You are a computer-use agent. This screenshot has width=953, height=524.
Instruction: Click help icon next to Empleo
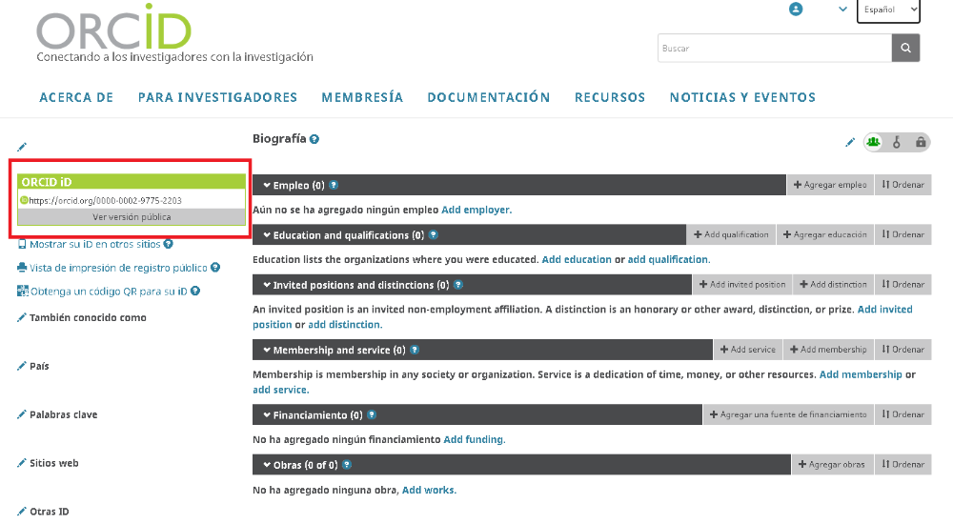pos(334,185)
